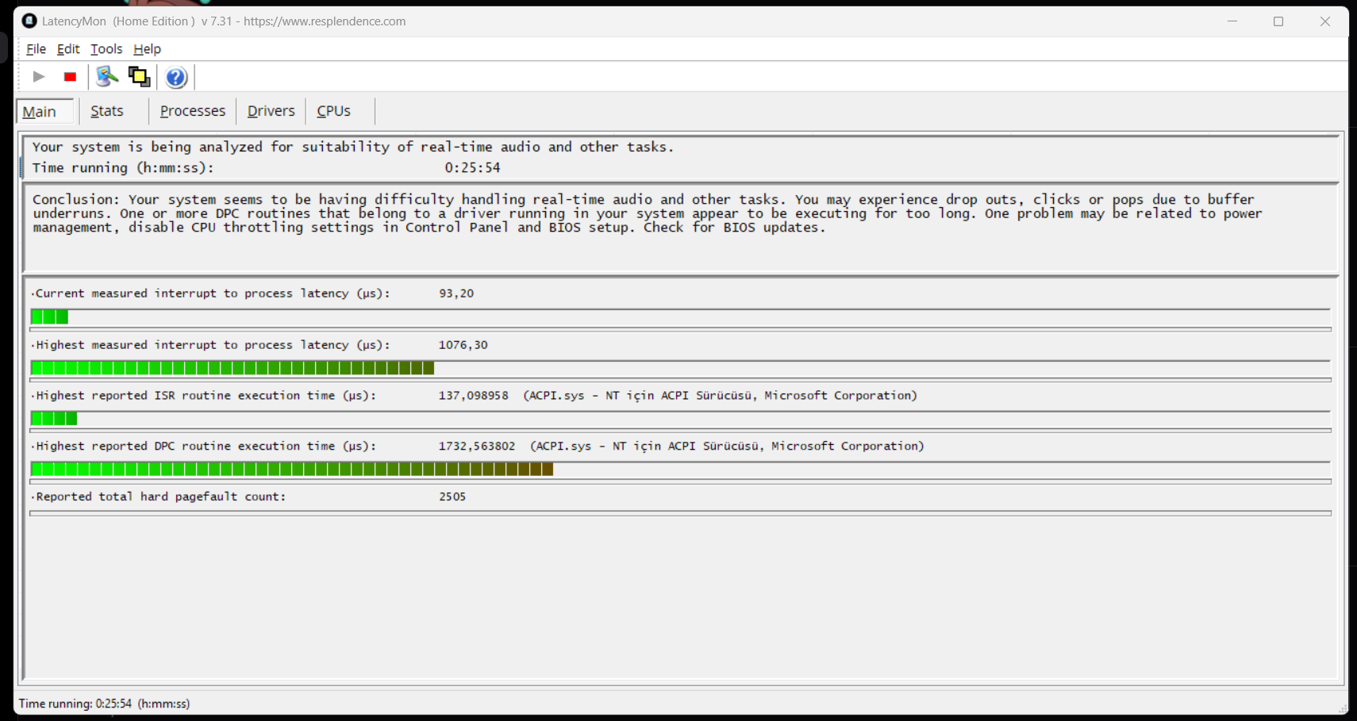
Task: Click 'Reported total hard pagefault count' label
Action: click(161, 497)
